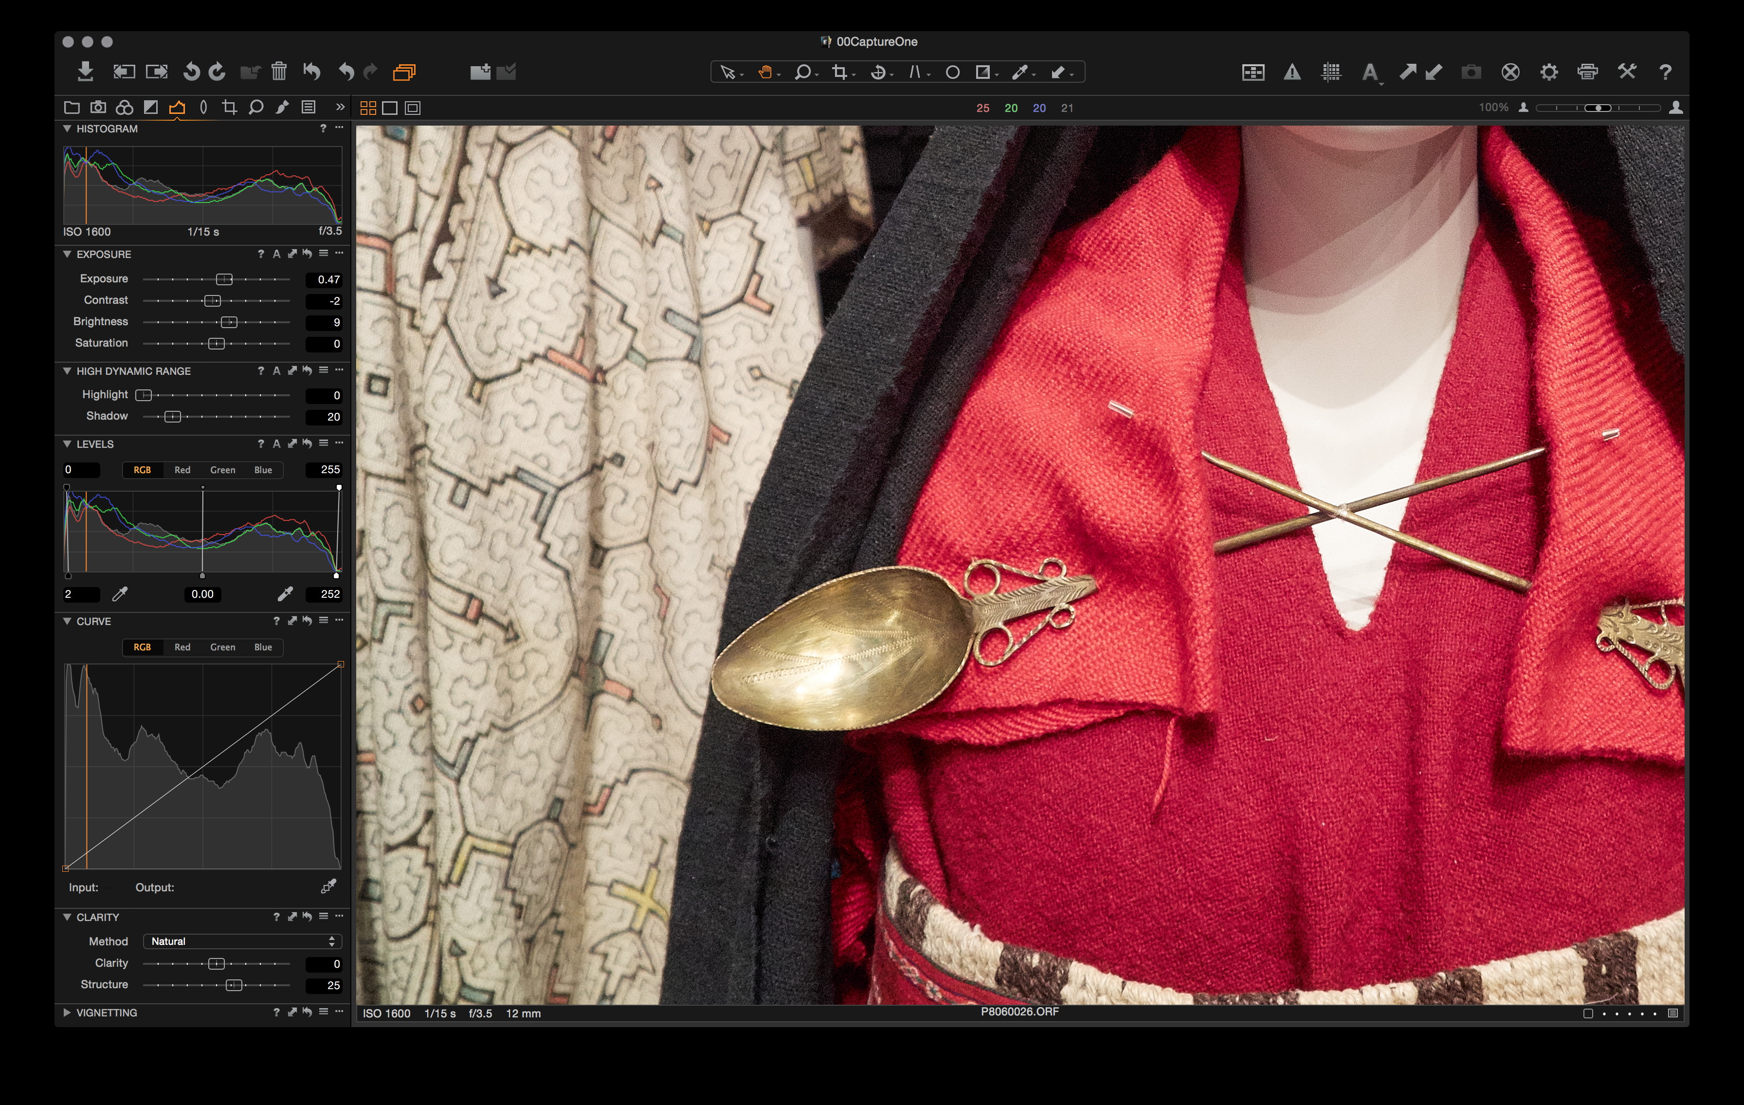Collapse the Histogram panel
Screen dimensions: 1744x1105
tap(67, 128)
